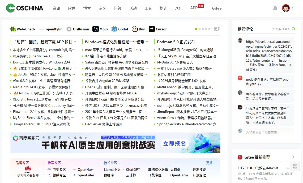Viewport: 303px width, 183px height.
Task: Click the 立即报名 banner button
Action: click(x=174, y=144)
